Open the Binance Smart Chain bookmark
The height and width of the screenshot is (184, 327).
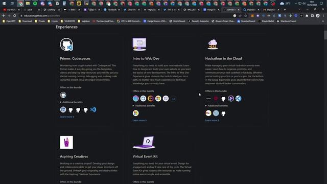[223, 21]
